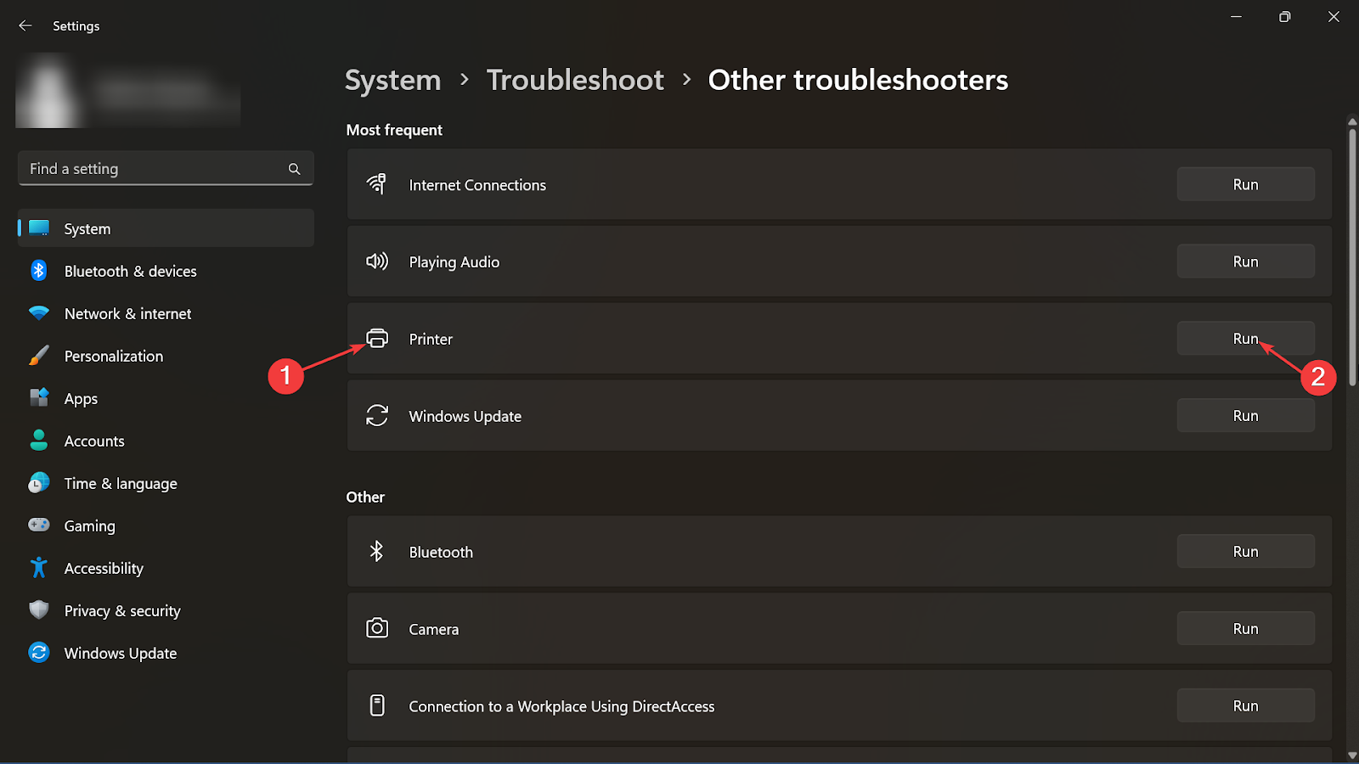Image resolution: width=1359 pixels, height=764 pixels.
Task: Click the Other troubleshooters page title
Action: click(x=858, y=80)
